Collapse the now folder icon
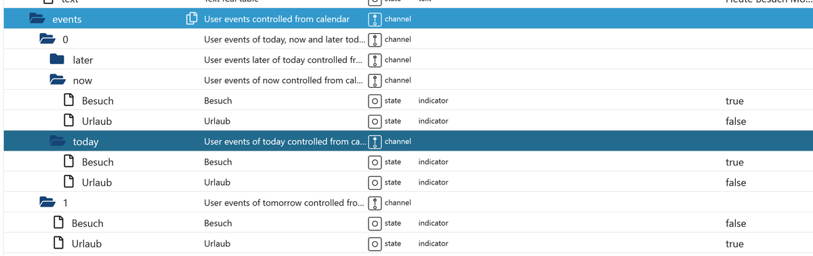This screenshot has width=813, height=256. tap(58, 80)
